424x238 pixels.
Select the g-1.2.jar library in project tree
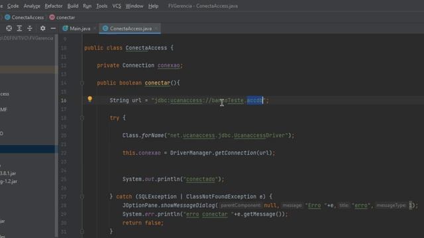point(9,181)
